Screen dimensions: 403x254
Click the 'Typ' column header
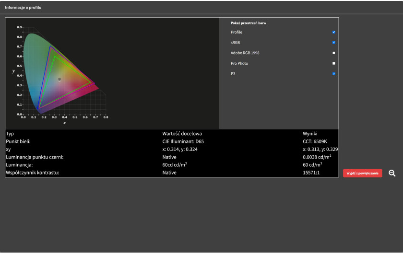pos(10,134)
